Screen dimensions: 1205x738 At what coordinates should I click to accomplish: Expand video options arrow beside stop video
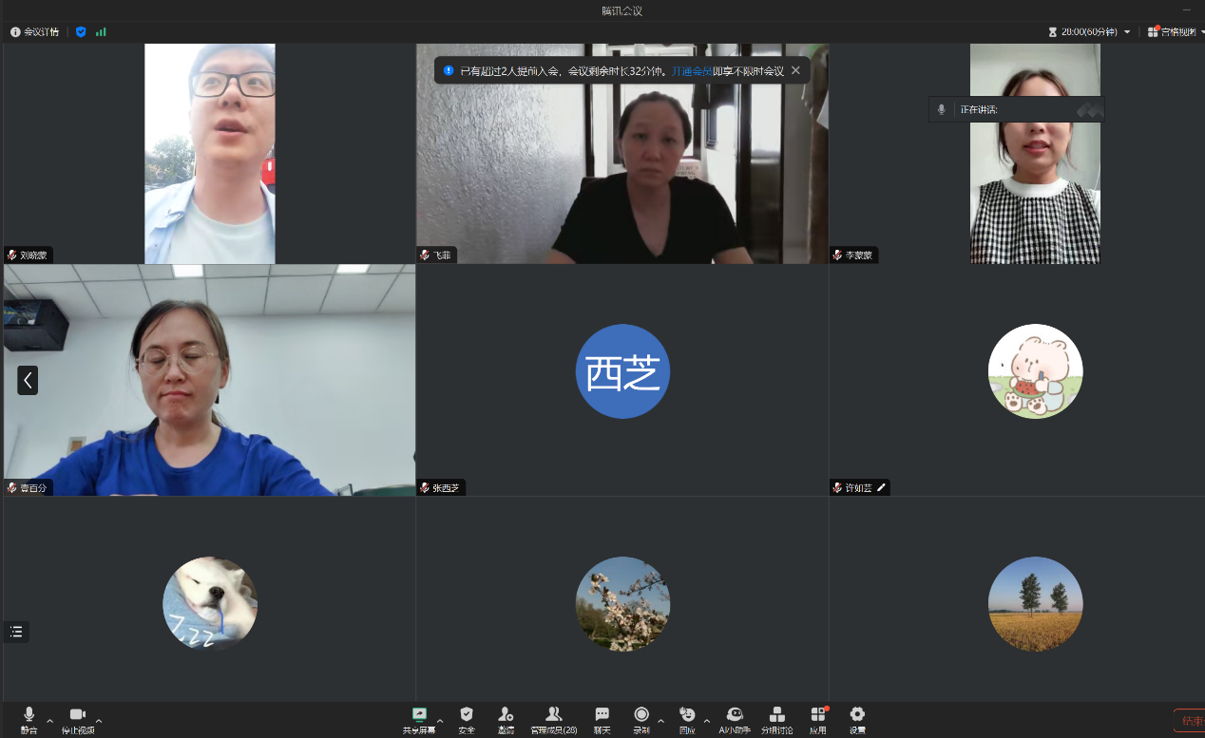(x=99, y=721)
